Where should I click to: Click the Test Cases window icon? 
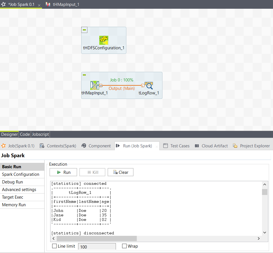pyautogui.click(x=166, y=146)
